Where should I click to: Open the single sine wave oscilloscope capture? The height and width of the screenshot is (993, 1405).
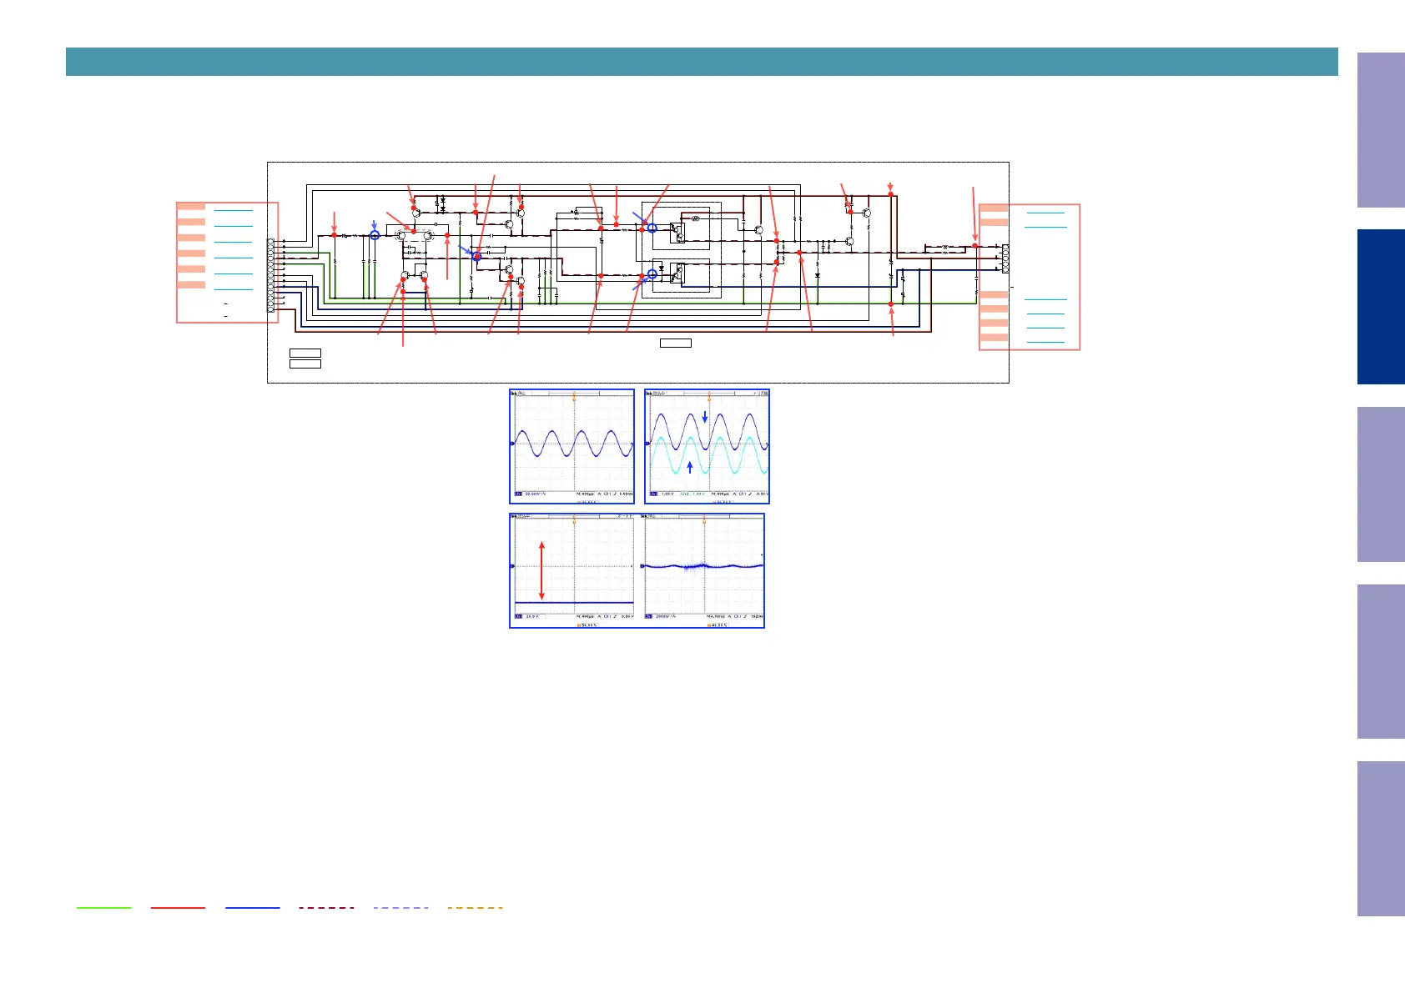[572, 447]
